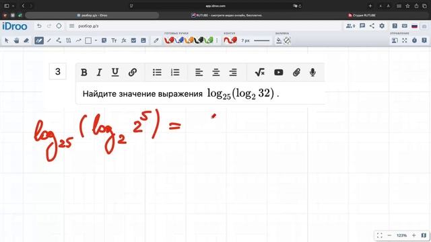Share the board link

(x=372, y=26)
